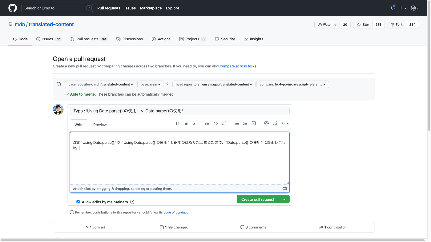Click stargazers count 315

pyautogui.click(x=378, y=25)
